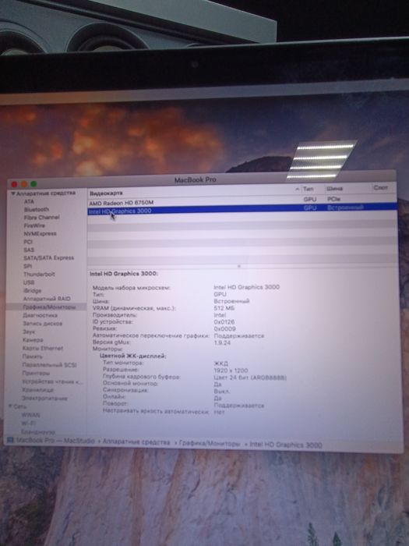This screenshot has height=546, width=409.
Task: Click the PCIe cell for AMD Radeon
Action: [x=334, y=199]
